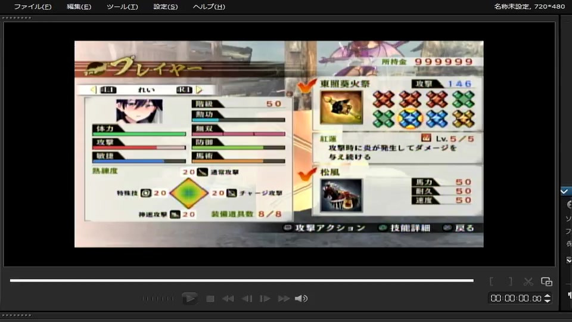Jump to start with the rewind-to-home icon
572x322 pixels.
point(228,299)
